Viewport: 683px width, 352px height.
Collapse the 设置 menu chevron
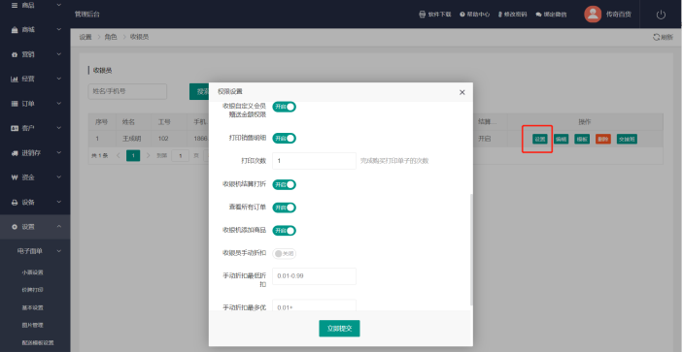(x=59, y=227)
